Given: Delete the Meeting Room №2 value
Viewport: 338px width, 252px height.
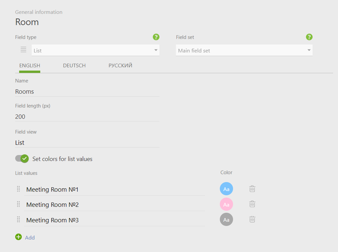Looking at the screenshot, I should click(x=252, y=204).
